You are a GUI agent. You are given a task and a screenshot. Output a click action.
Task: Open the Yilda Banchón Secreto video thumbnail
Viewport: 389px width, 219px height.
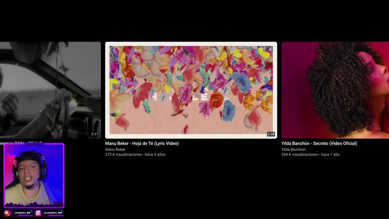pyautogui.click(x=335, y=90)
